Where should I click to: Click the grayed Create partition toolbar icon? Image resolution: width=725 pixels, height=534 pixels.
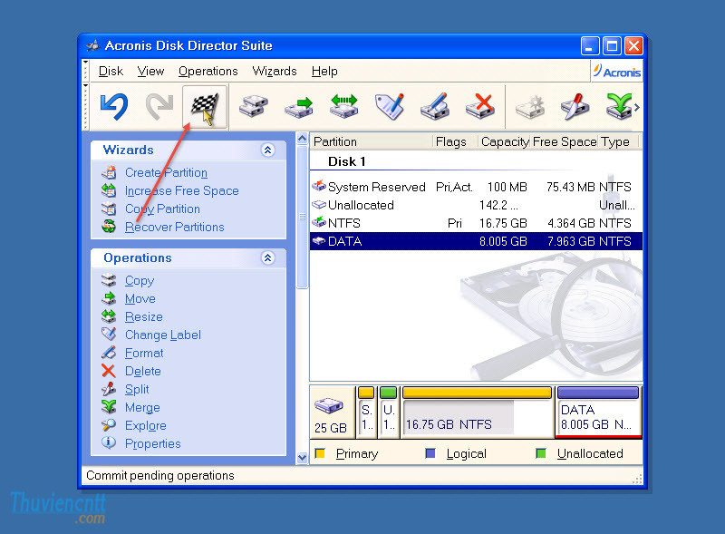click(530, 107)
